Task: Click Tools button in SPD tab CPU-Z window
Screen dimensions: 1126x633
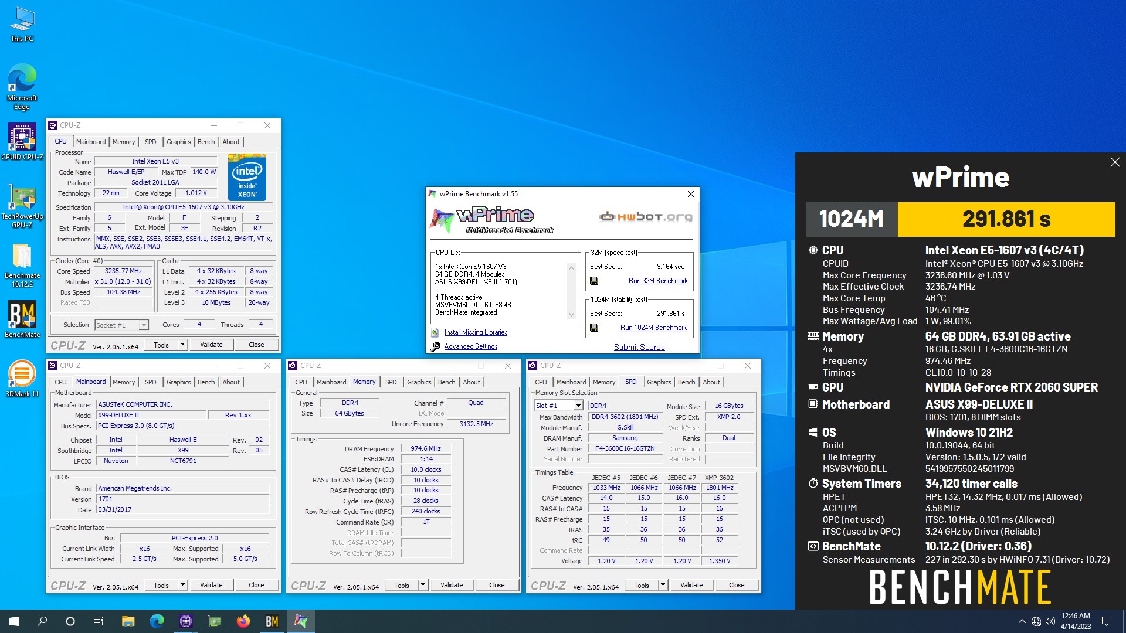Action: (x=642, y=585)
